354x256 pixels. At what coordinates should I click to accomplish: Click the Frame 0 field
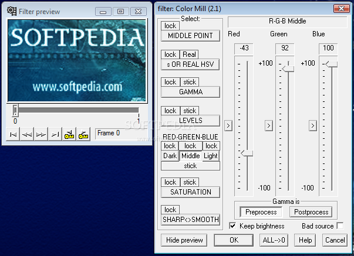pos(122,134)
